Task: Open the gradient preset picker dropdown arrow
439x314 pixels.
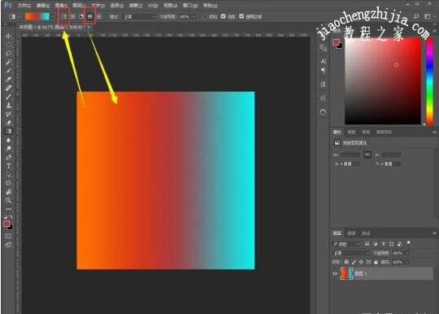Action: point(51,17)
